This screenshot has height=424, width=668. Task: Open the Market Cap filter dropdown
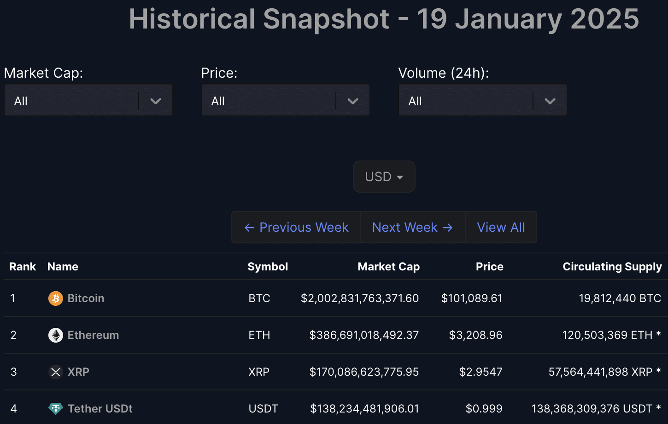pyautogui.click(x=88, y=100)
